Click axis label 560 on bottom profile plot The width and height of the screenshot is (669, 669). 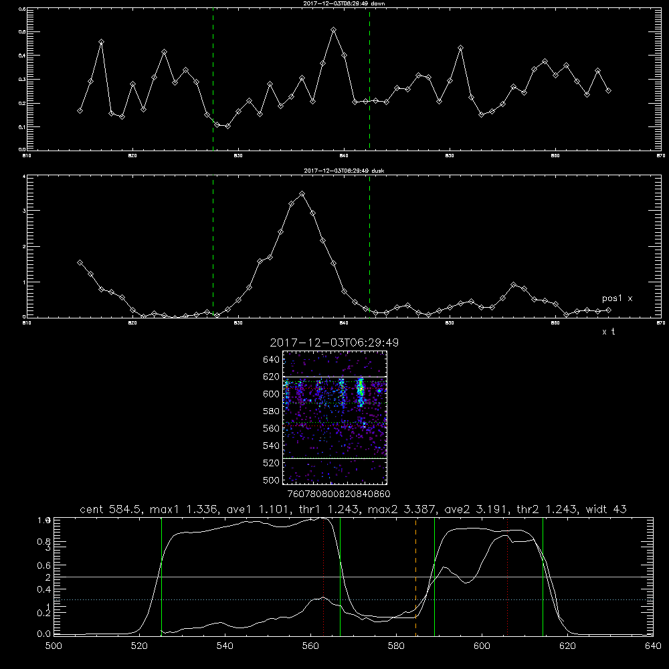(310, 646)
